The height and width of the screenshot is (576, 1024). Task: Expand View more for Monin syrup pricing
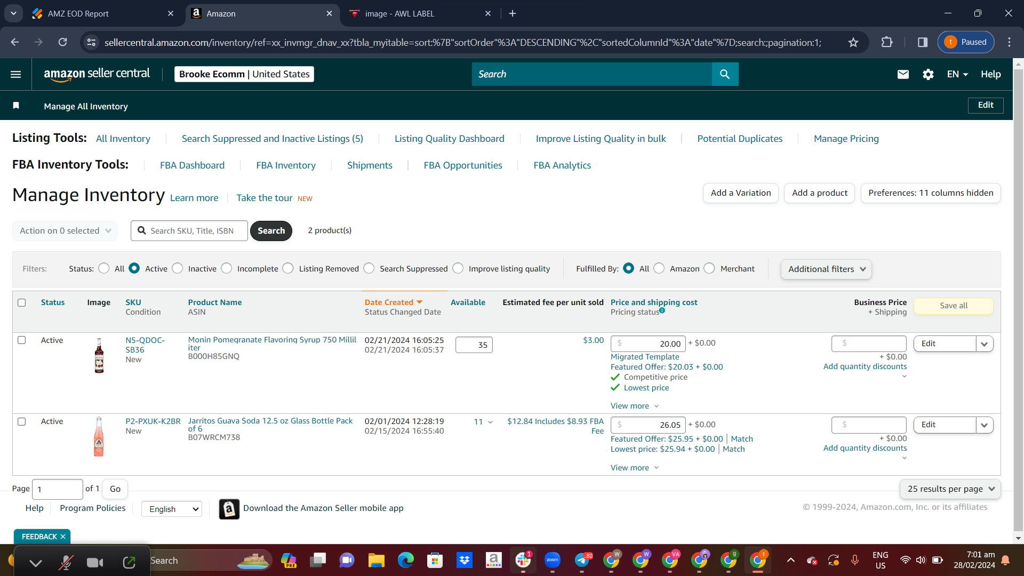(635, 406)
